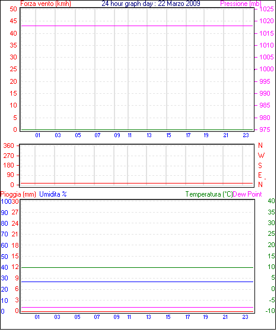Click the blue humidity line in bottom graph
277x332 pixels.
pyautogui.click(x=137, y=282)
